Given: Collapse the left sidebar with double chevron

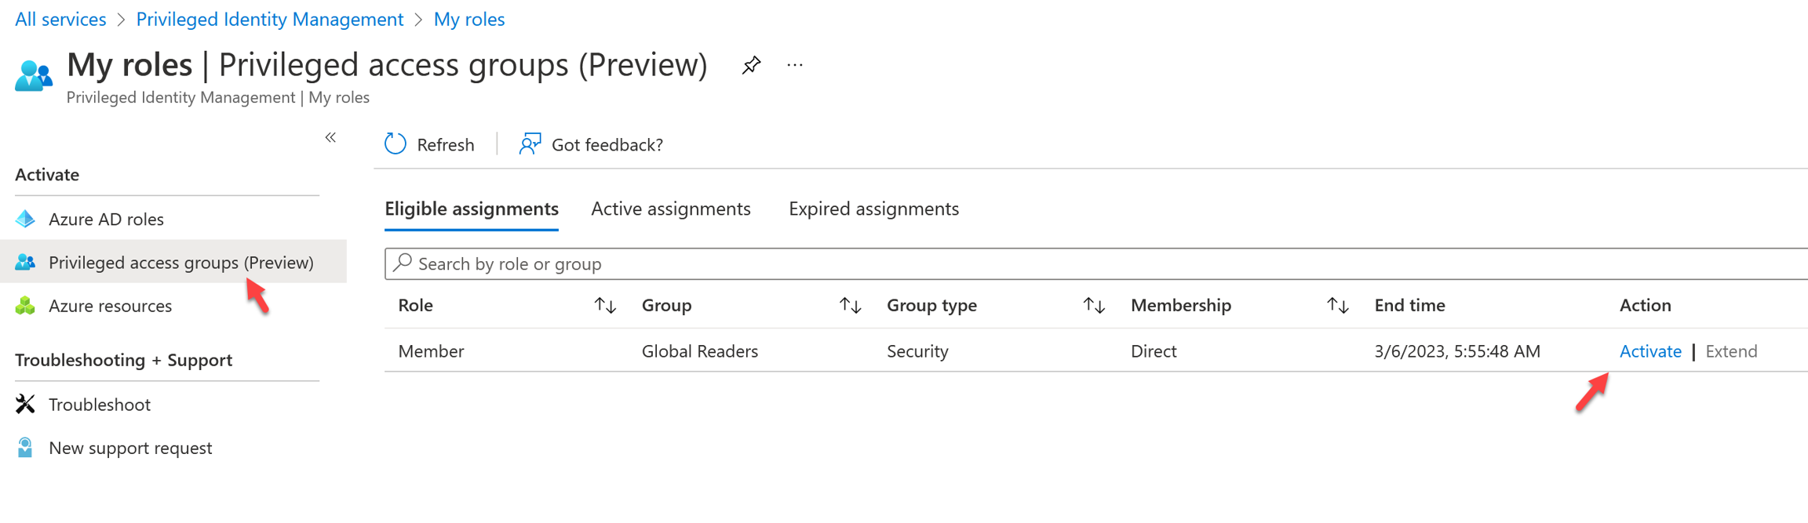Looking at the screenshot, I should (330, 138).
